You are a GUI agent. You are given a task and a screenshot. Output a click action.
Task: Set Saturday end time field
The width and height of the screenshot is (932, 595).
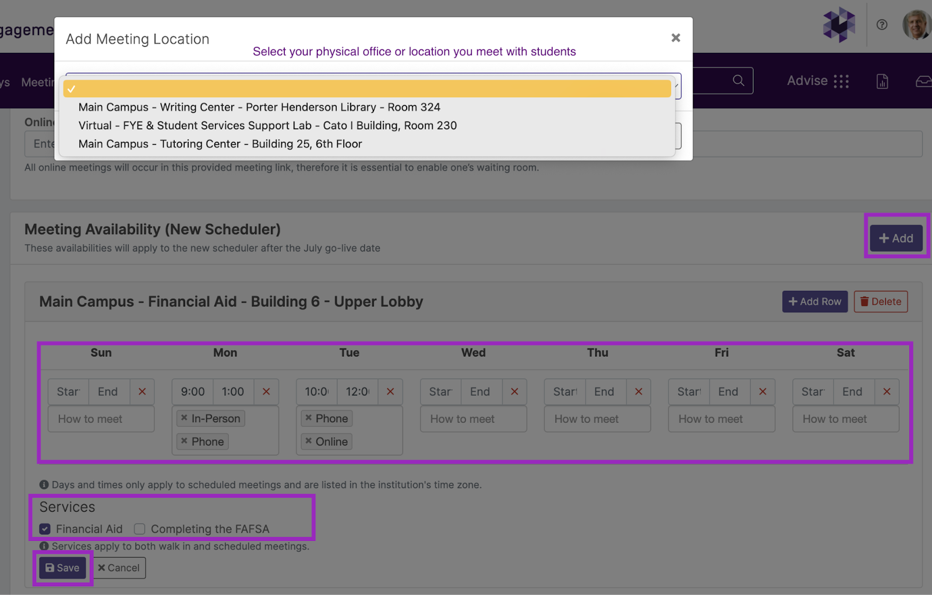(x=853, y=391)
